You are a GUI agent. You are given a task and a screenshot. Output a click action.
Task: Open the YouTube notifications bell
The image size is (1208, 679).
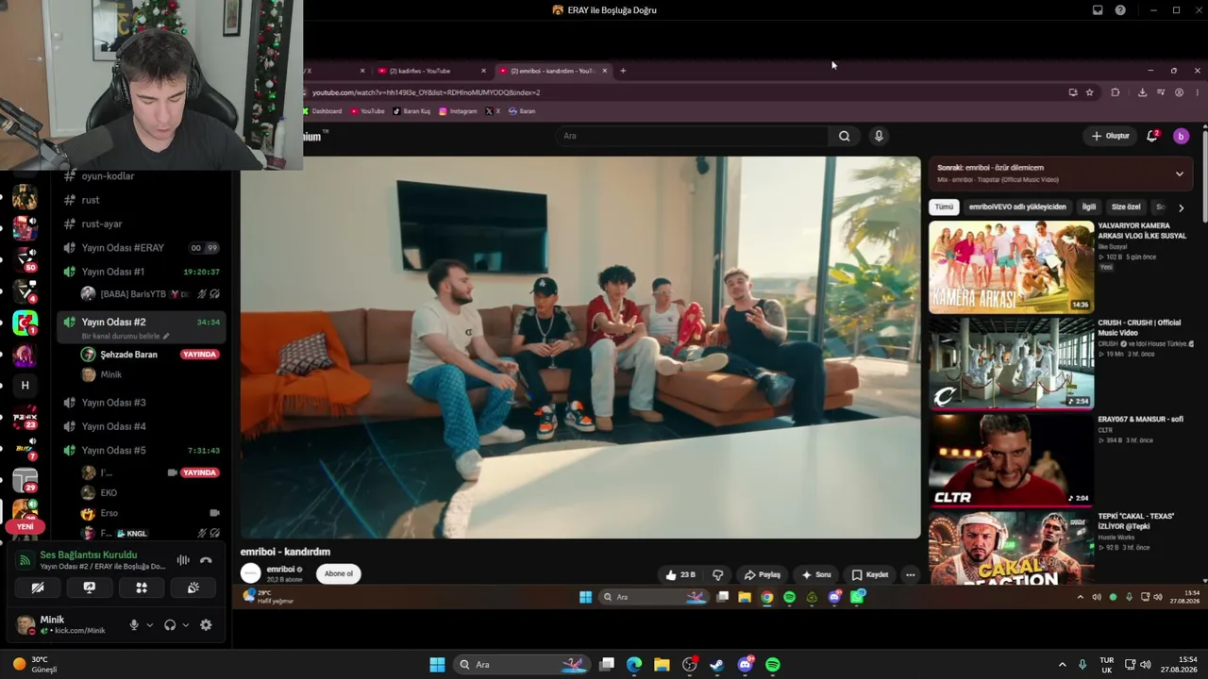coord(1151,136)
